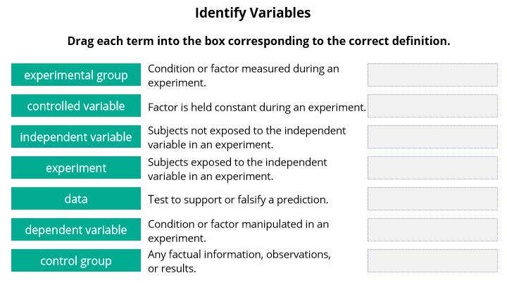This screenshot has width=507, height=285.
Task: Click the 'Drag each term' instruction text
Action: click(x=258, y=41)
